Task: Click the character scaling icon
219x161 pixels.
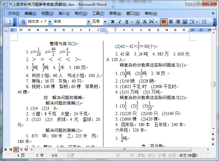Action: pyautogui.click(x=152, y=22)
